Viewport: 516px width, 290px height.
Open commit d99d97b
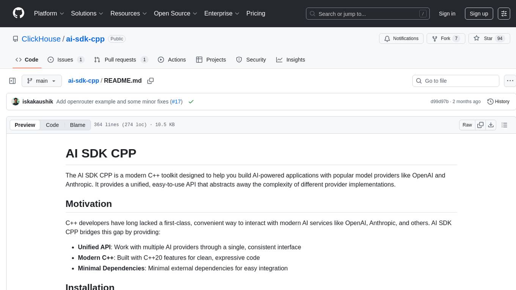pyautogui.click(x=439, y=102)
